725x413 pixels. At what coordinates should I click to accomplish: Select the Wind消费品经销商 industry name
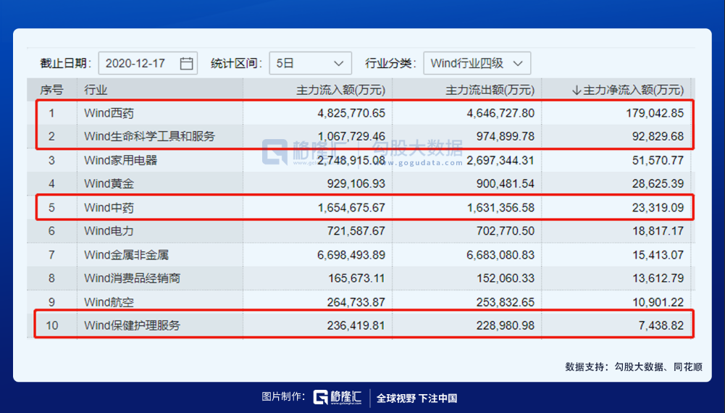133,278
